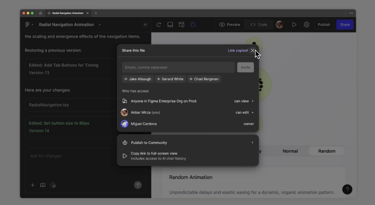
Task: Expand 'can view' access for Figma Enterprise Org
Action: click(244, 101)
